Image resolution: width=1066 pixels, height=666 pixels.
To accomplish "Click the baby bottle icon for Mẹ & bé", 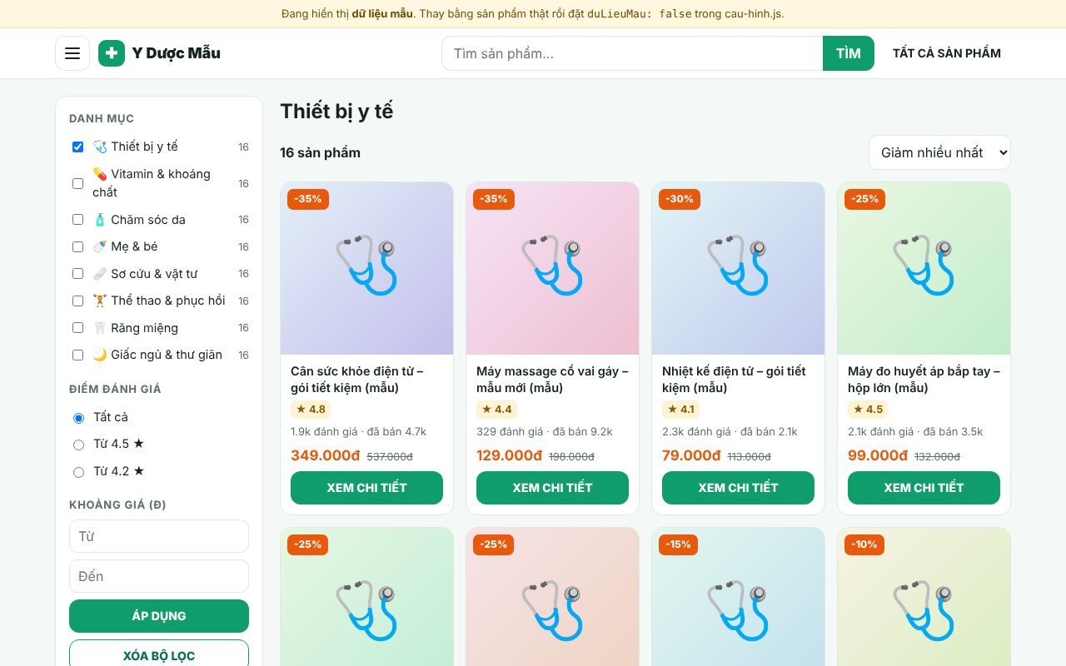I will [x=100, y=246].
